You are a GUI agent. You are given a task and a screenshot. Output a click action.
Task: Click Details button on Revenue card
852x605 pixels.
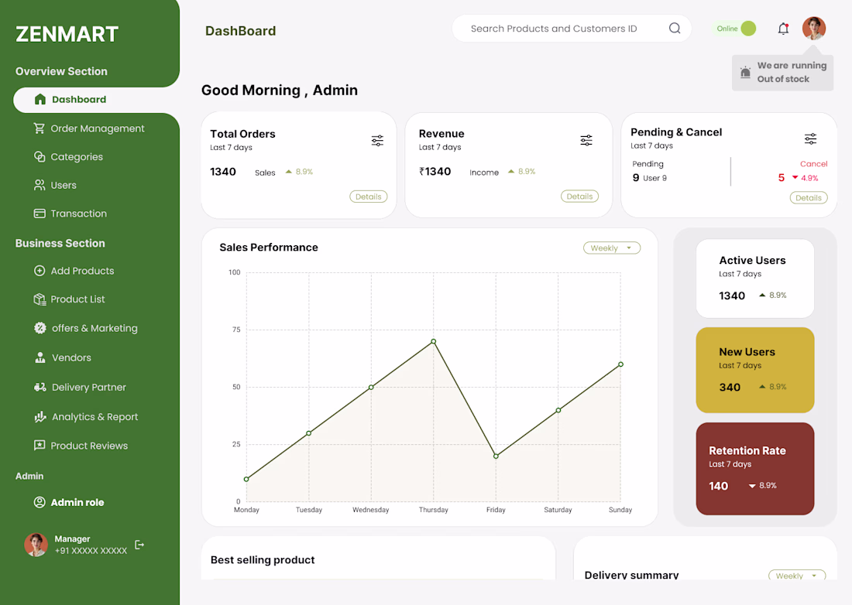pyautogui.click(x=579, y=197)
